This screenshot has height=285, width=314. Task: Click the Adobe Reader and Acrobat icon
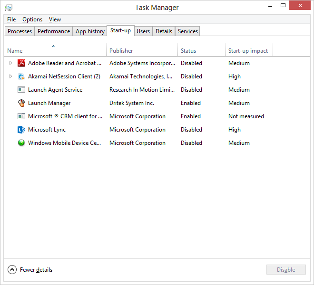coord(21,63)
